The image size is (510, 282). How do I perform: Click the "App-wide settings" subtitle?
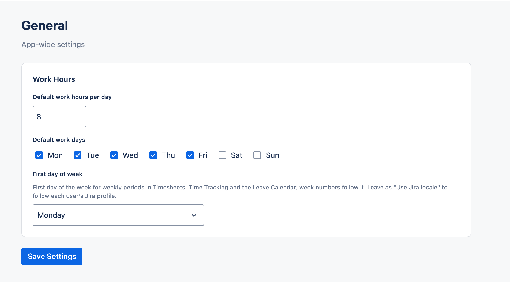click(53, 44)
